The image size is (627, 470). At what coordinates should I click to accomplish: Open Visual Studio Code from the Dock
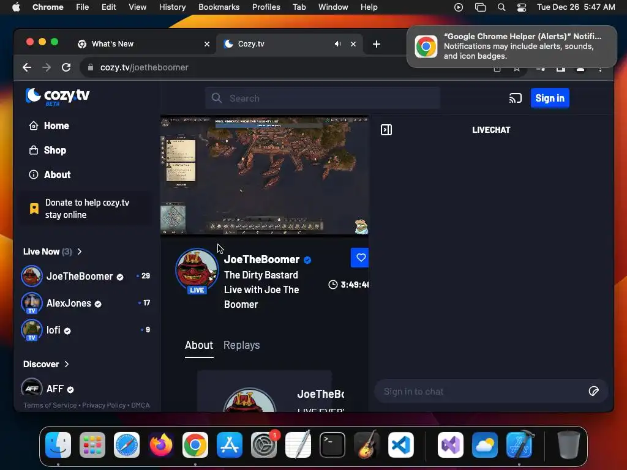tap(401, 445)
